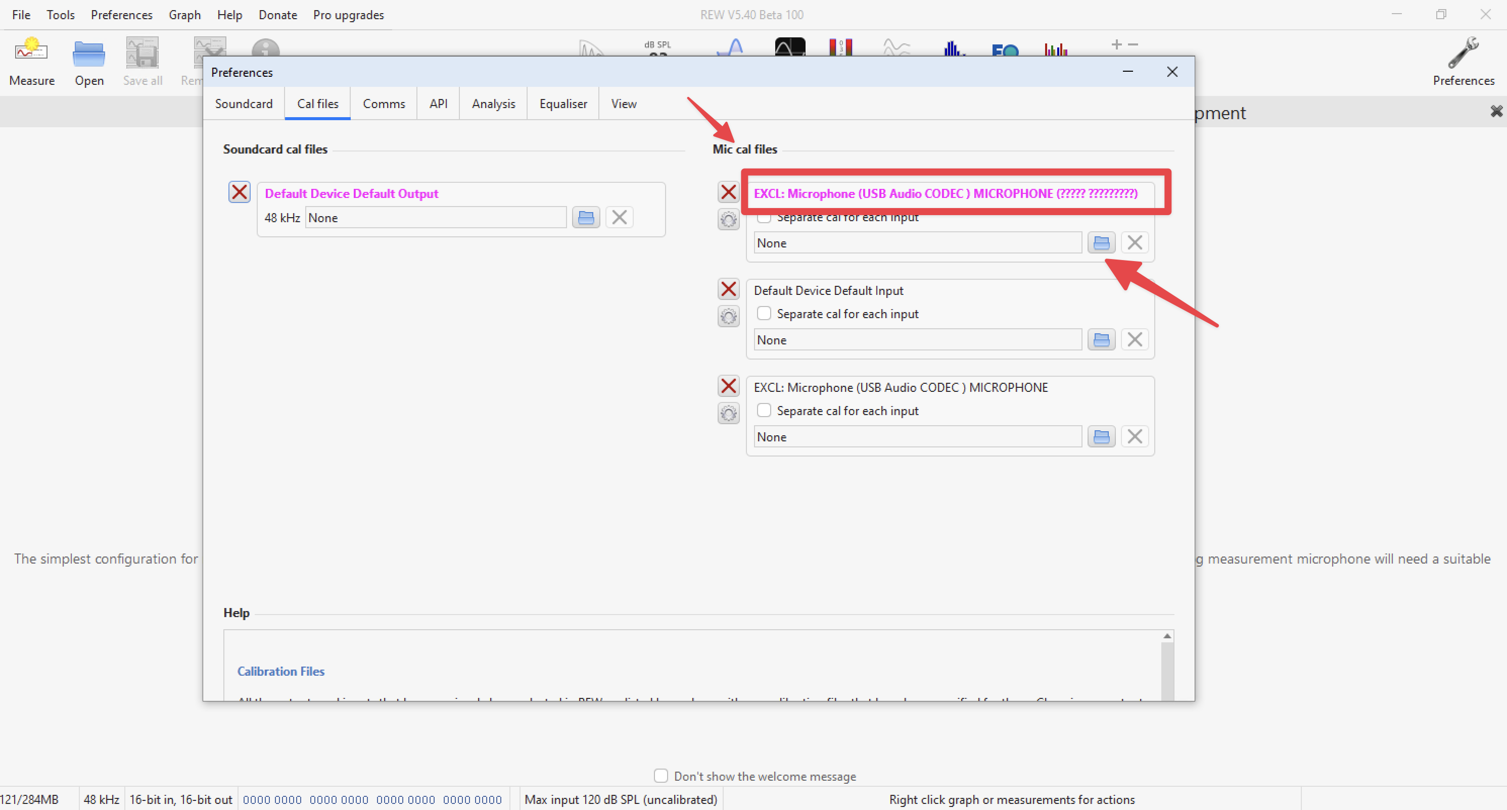Open the Tools menu
This screenshot has height=810, width=1507.
click(60, 15)
